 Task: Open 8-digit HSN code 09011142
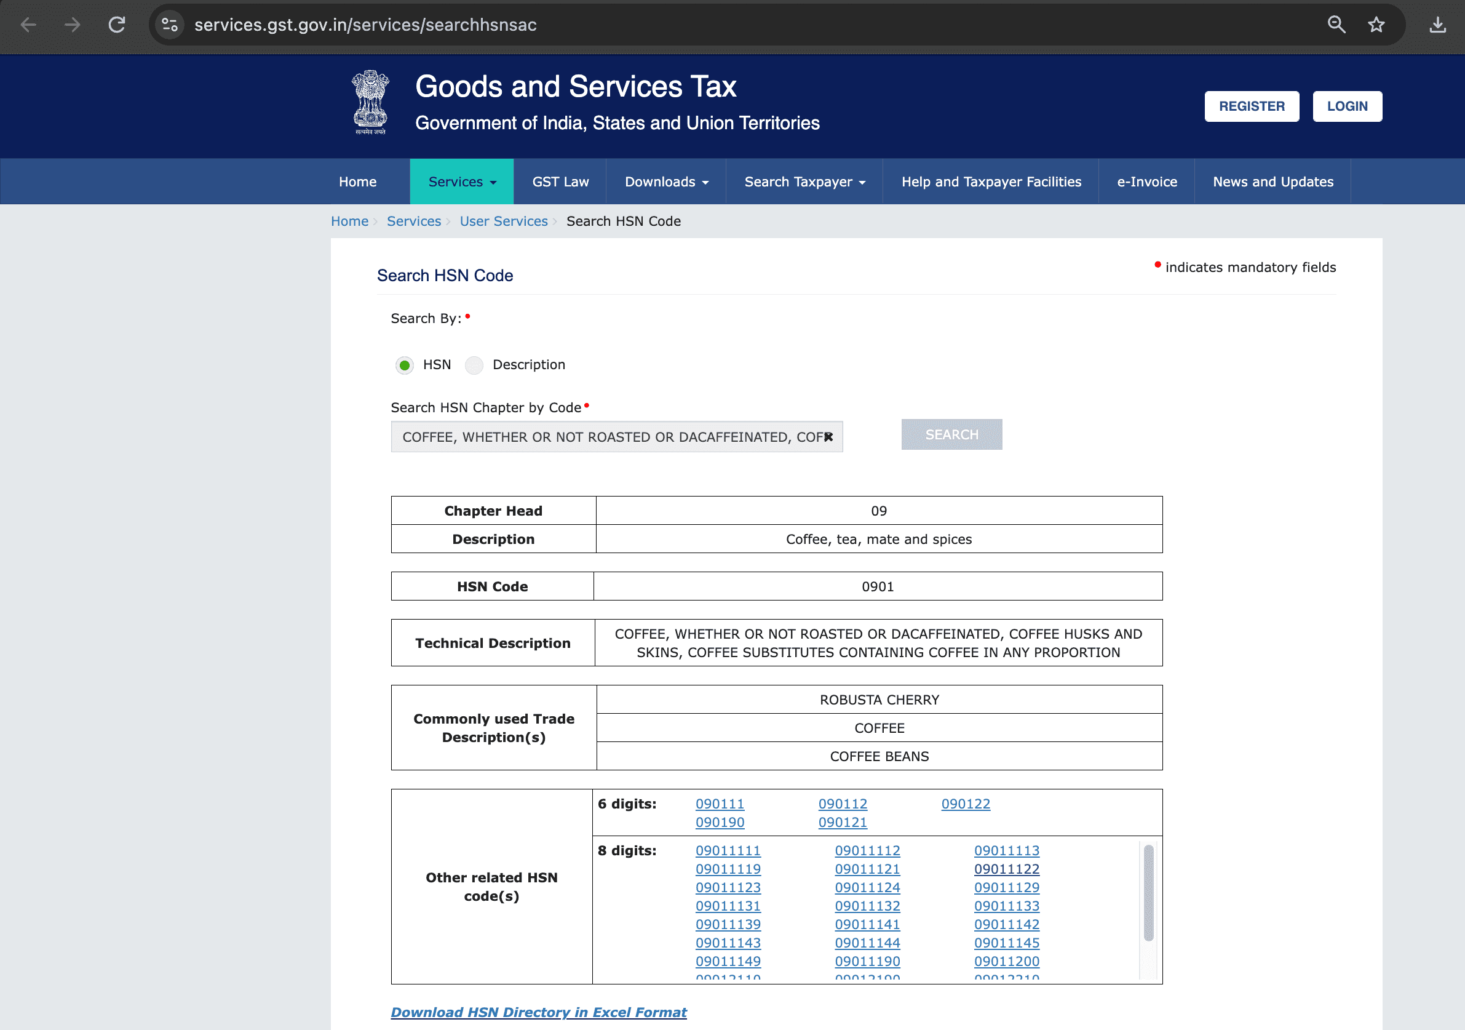(x=1007, y=925)
